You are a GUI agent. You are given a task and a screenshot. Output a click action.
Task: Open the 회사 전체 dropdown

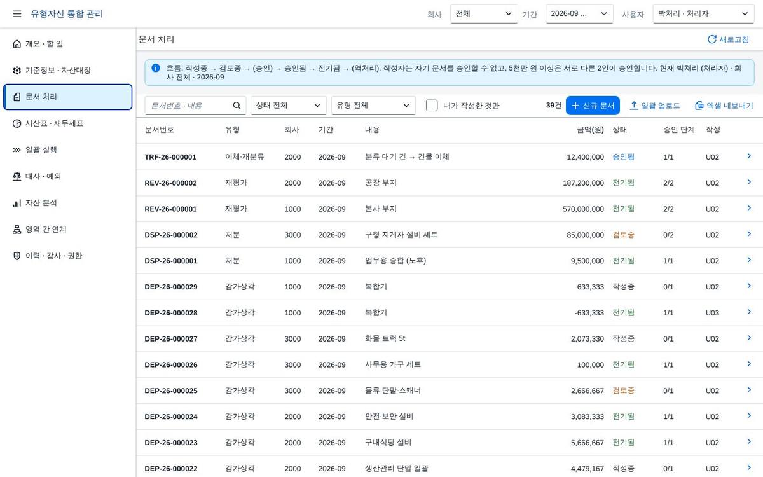(x=484, y=14)
